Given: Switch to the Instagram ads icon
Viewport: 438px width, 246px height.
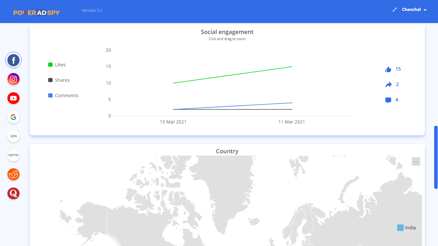Looking at the screenshot, I should click(x=13, y=79).
